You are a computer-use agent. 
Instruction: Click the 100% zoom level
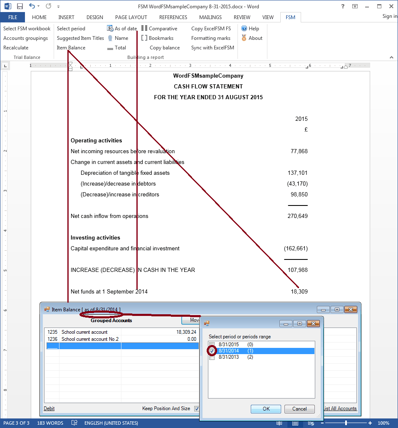383,423
